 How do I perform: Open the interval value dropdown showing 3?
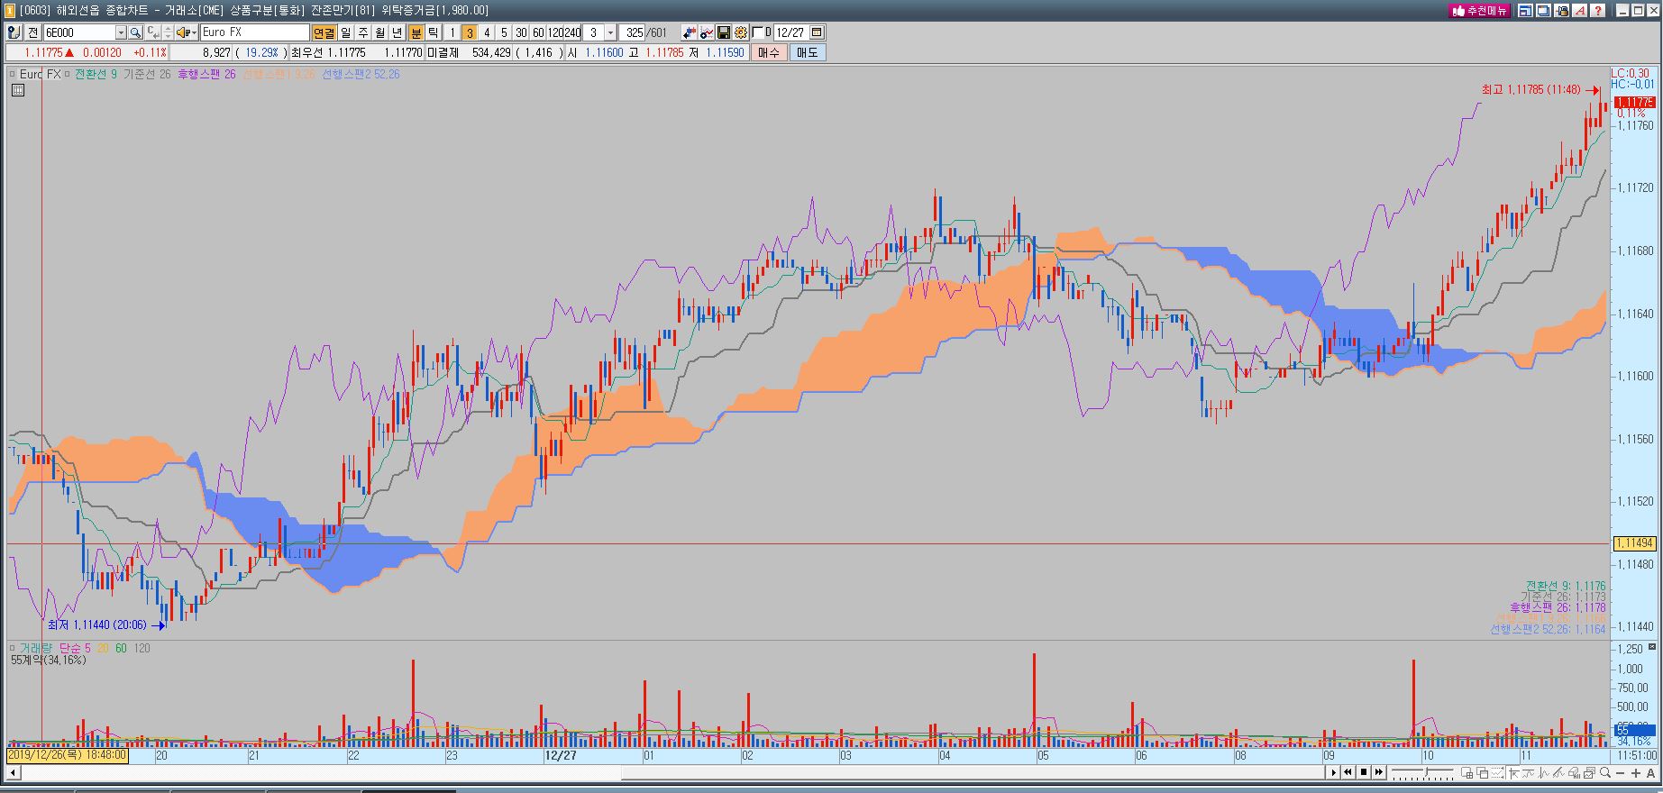point(610,32)
